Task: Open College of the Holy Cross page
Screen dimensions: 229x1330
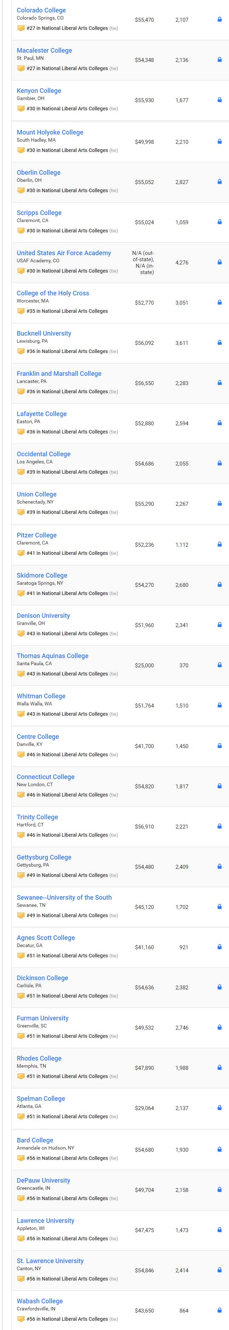Action: [53, 293]
